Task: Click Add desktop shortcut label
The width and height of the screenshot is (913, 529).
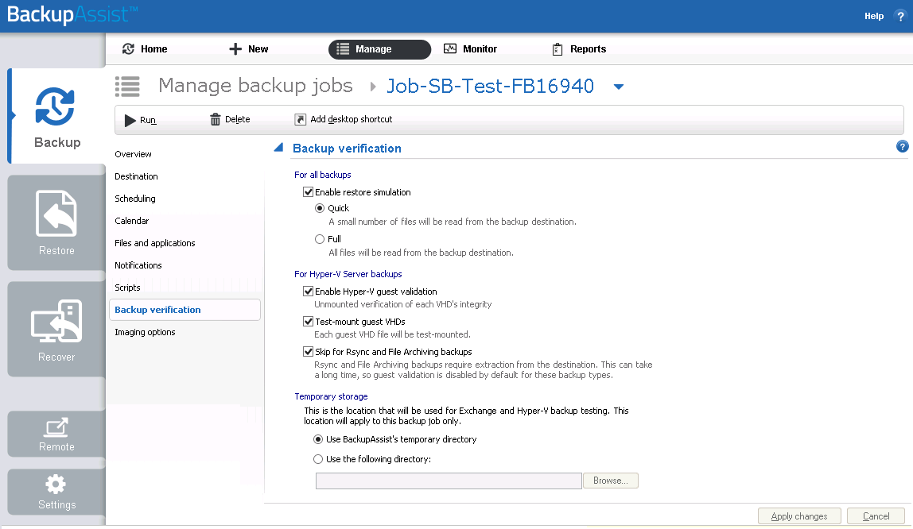Action: click(x=351, y=119)
